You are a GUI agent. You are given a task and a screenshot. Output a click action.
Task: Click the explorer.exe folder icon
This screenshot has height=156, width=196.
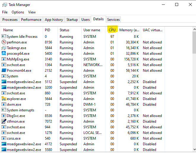click(4, 99)
